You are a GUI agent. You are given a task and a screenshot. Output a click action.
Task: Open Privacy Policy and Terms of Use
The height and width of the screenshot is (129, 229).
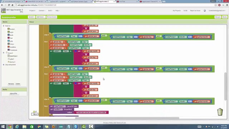114,123
